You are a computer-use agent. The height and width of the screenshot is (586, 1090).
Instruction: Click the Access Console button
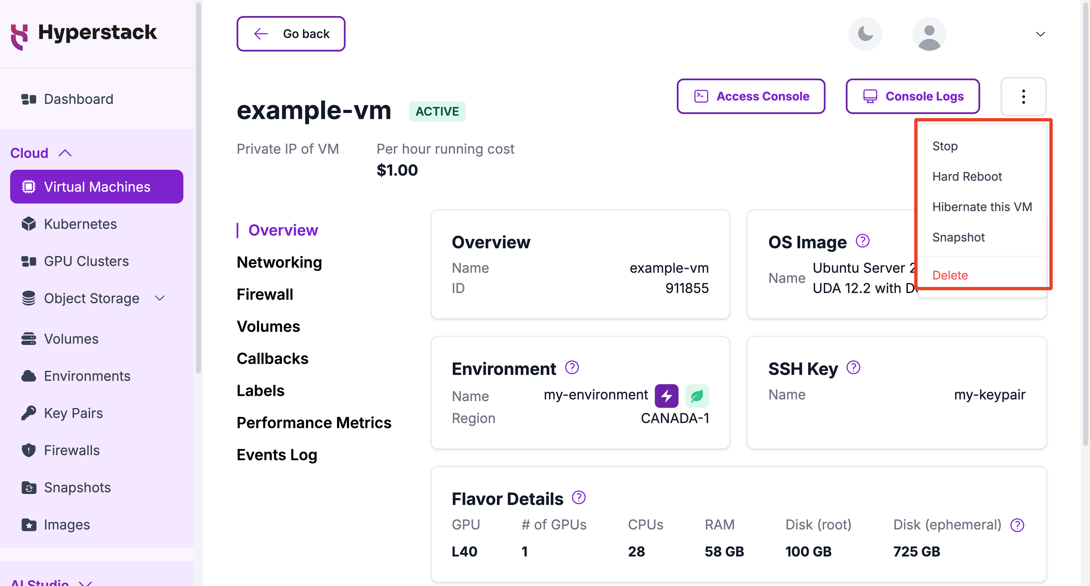(x=751, y=97)
